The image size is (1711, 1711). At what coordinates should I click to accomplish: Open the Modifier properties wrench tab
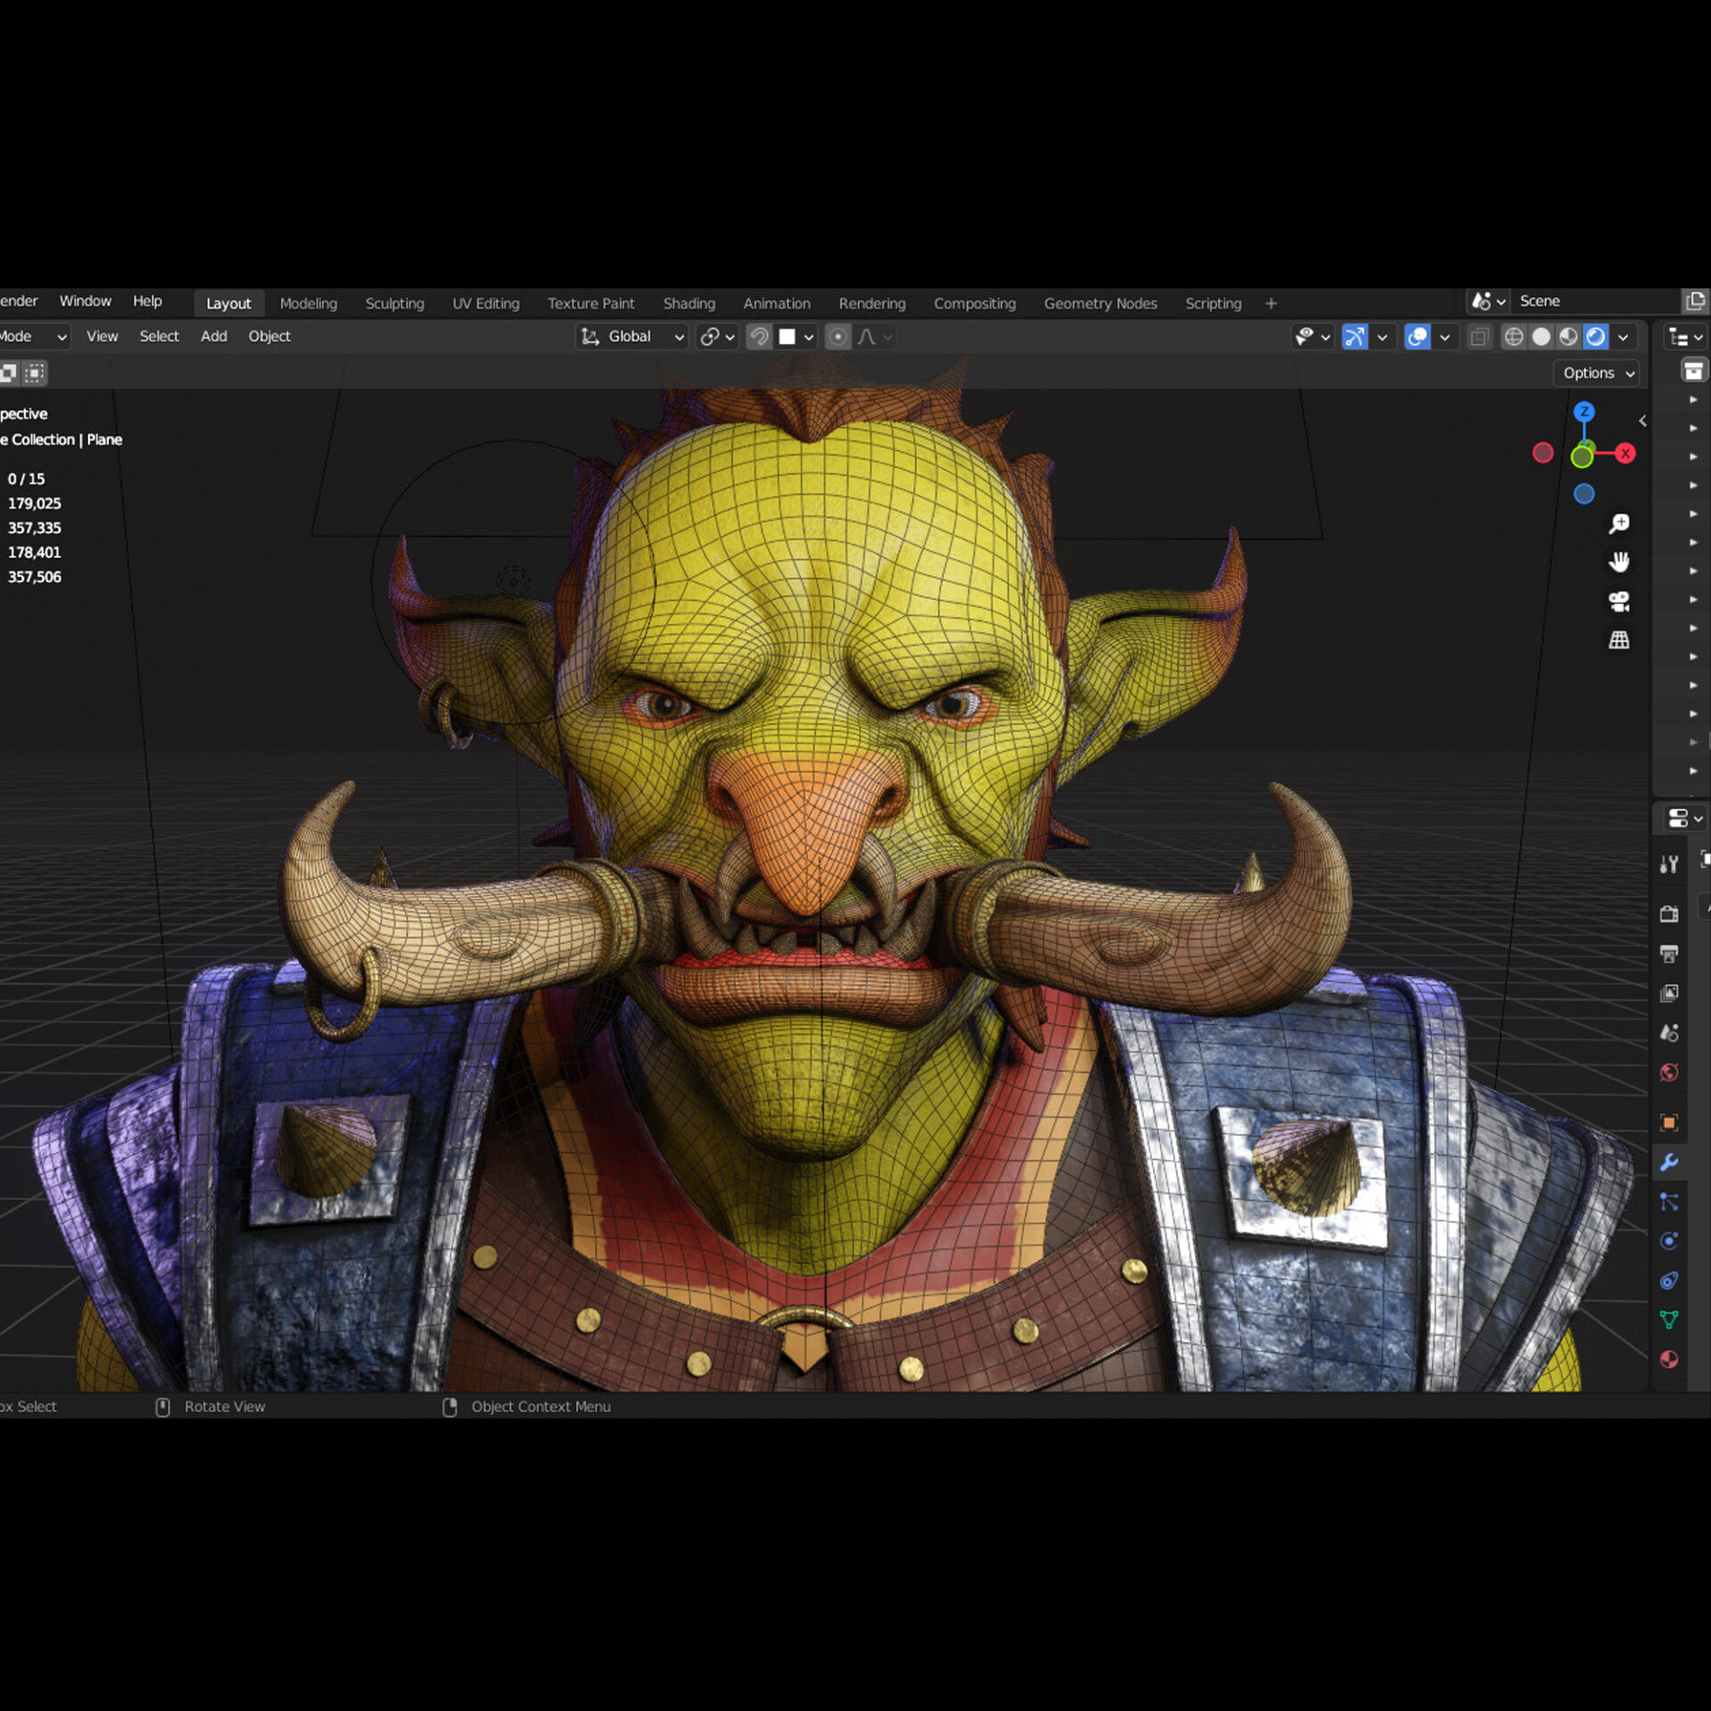pyautogui.click(x=1671, y=1163)
